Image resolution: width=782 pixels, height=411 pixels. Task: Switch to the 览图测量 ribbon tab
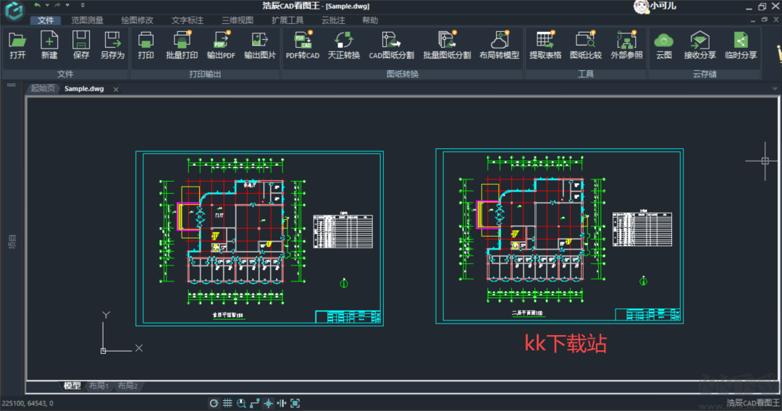pos(87,20)
